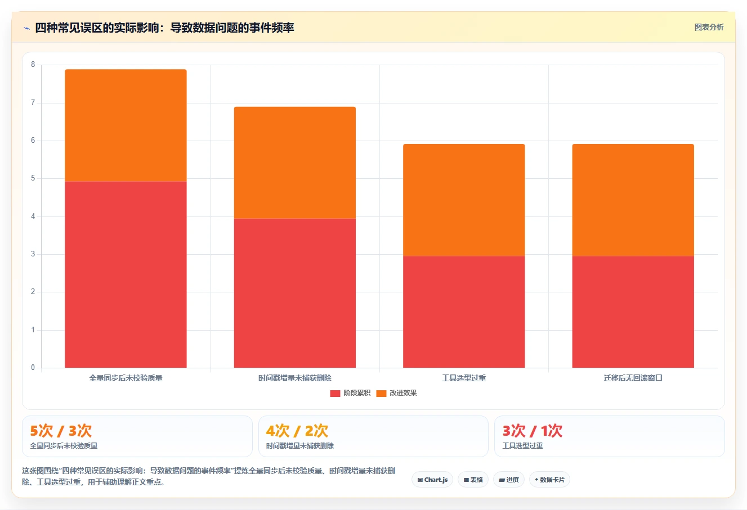Click the orange bar segment for 时间戳增量未捕获删除

coord(295,163)
